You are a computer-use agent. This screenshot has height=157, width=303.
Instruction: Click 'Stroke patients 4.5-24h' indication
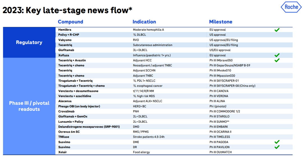coord(149,137)
